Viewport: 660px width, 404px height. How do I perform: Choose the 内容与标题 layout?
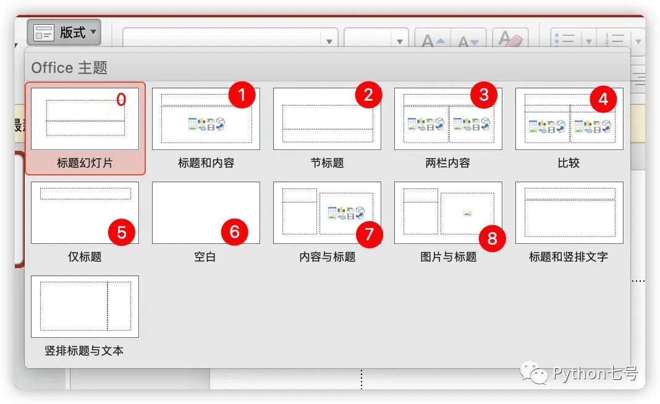point(327,213)
